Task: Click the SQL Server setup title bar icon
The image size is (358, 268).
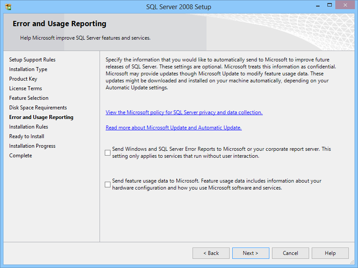Action: tap(8, 7)
